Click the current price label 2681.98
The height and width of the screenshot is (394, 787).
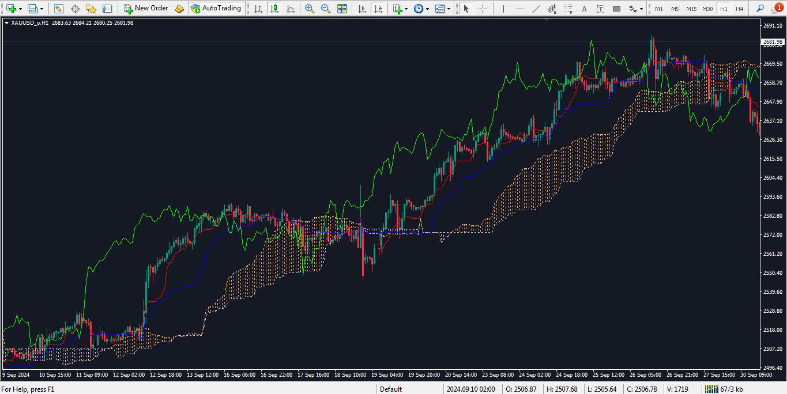[x=773, y=42]
